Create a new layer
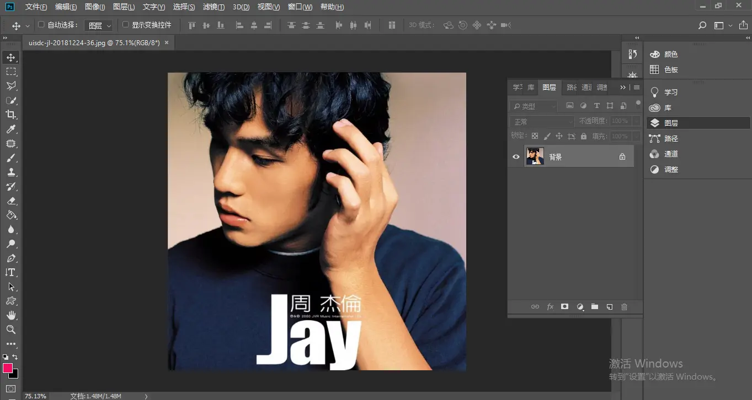The image size is (752, 400). 610,307
